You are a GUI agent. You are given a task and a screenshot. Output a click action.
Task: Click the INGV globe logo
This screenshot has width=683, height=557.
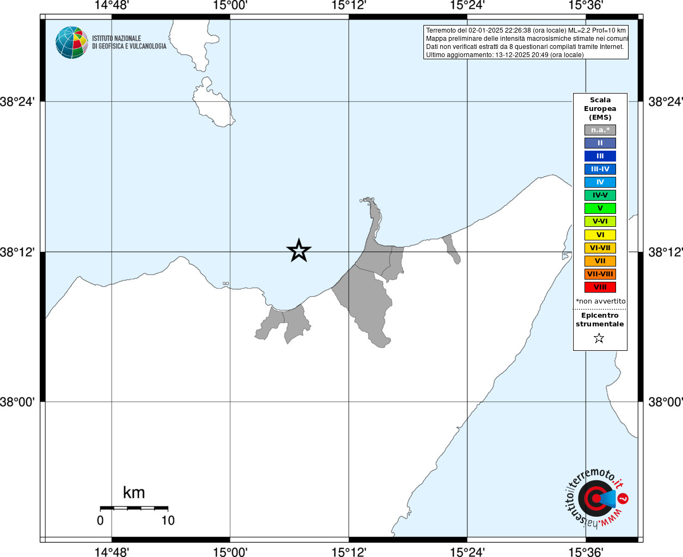[71, 42]
